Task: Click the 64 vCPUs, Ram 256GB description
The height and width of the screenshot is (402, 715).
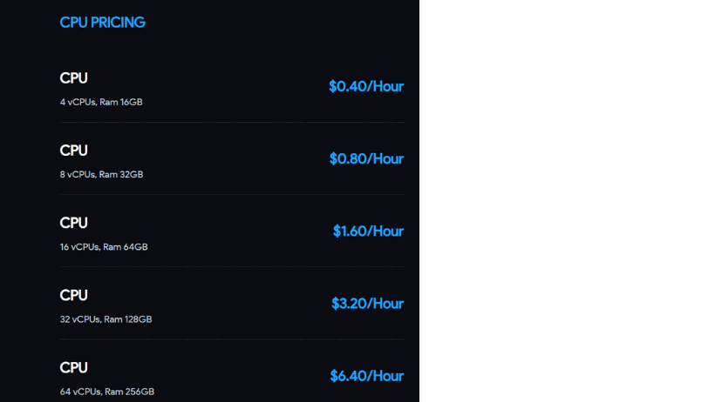Action: point(107,392)
